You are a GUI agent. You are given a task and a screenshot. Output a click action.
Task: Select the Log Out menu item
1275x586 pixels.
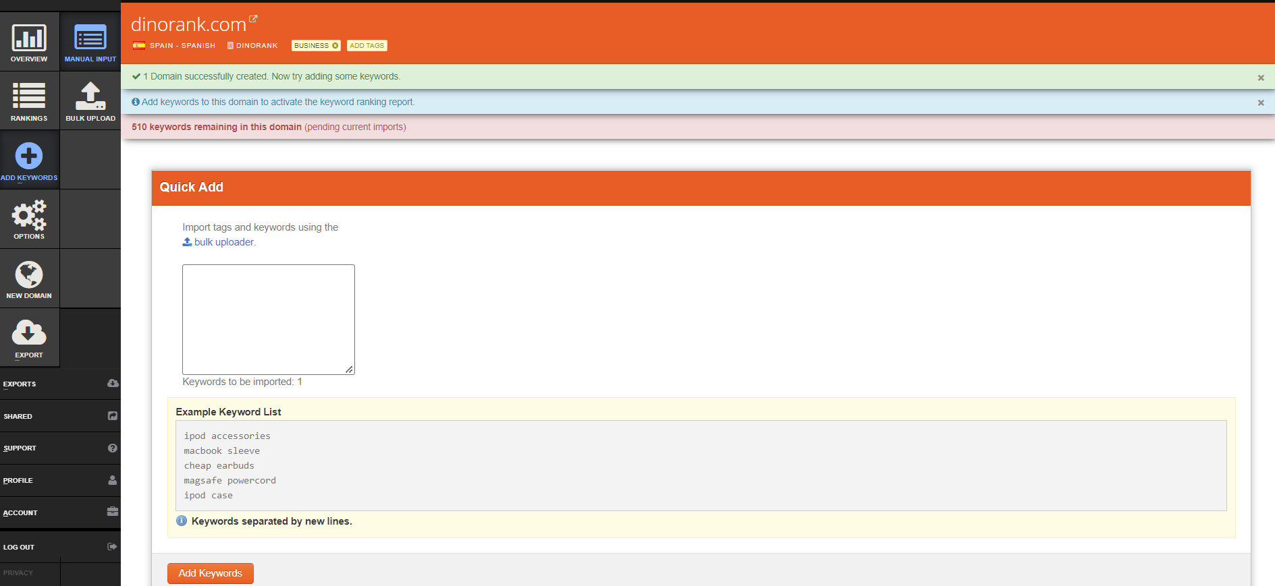click(x=60, y=547)
